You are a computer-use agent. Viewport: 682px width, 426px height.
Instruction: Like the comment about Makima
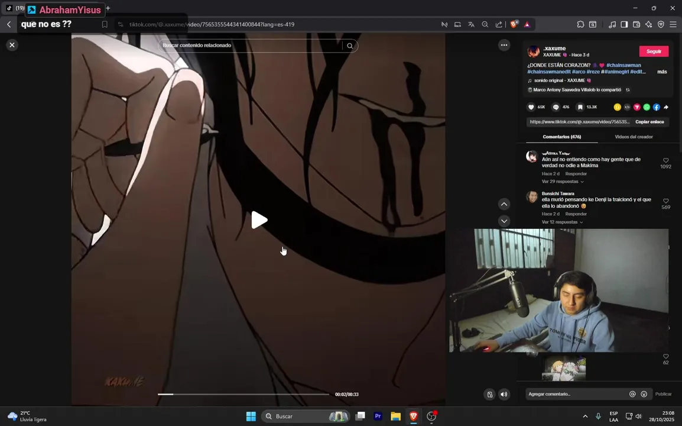[666, 161]
